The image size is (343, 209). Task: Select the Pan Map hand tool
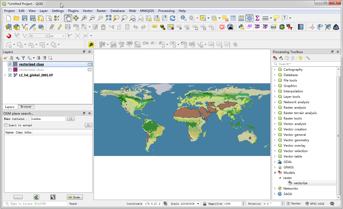point(68,18)
